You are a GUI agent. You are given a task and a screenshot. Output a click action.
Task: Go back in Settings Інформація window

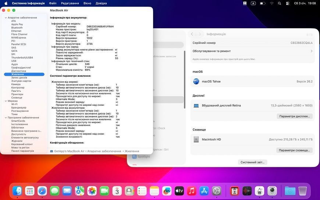192,34
